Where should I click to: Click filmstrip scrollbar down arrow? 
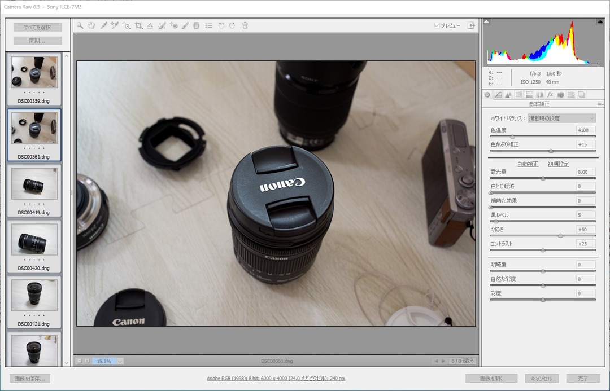pyautogui.click(x=66, y=363)
